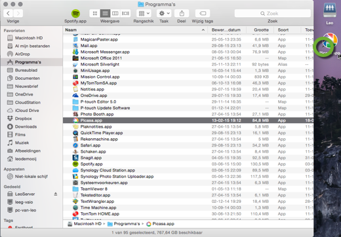
Task: Select the Photo Booth.app icon
Action: click(x=75, y=114)
